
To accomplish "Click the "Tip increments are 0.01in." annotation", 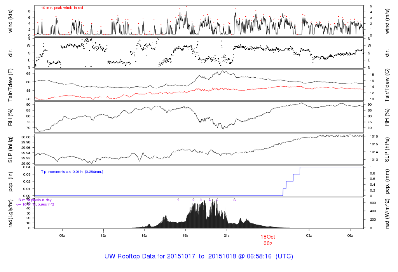I will coord(72,171).
